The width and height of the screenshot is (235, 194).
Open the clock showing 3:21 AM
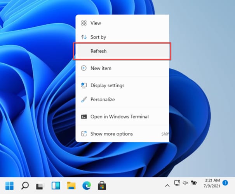pos(212,183)
